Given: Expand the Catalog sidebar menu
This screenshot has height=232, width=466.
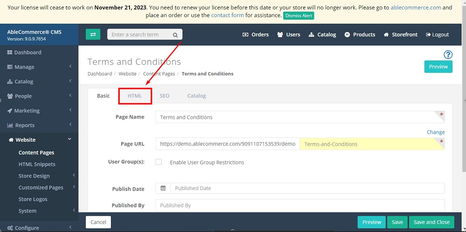Looking at the screenshot, I should point(70,81).
